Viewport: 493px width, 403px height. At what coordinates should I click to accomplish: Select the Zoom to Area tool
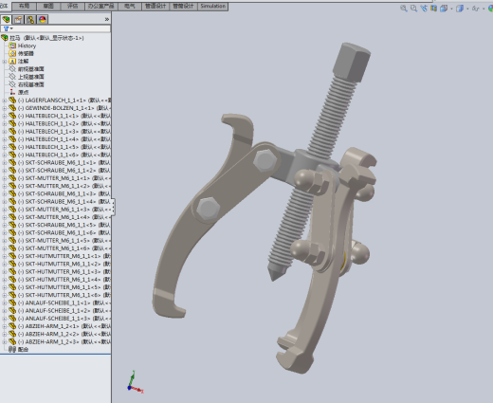tap(413, 9)
